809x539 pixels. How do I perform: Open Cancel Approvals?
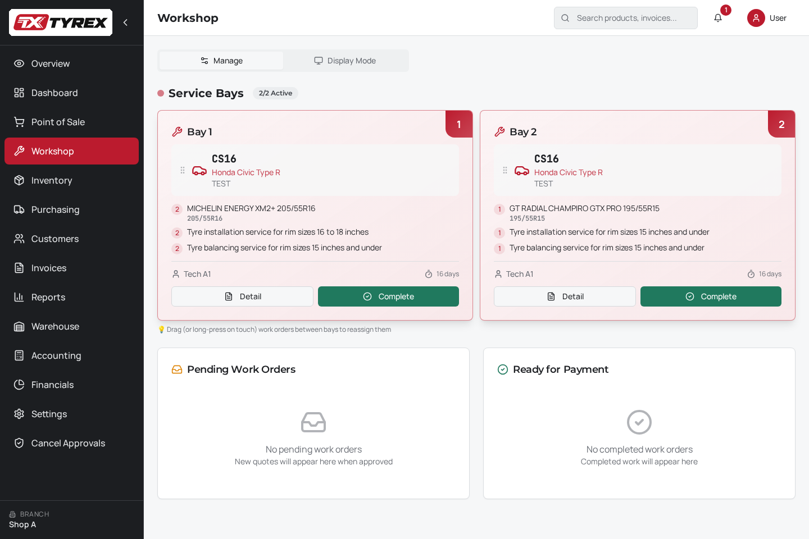click(71, 443)
